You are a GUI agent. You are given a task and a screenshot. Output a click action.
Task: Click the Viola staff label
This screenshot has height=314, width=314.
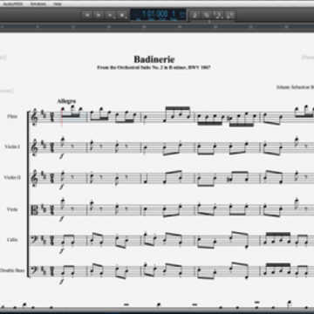point(12,209)
